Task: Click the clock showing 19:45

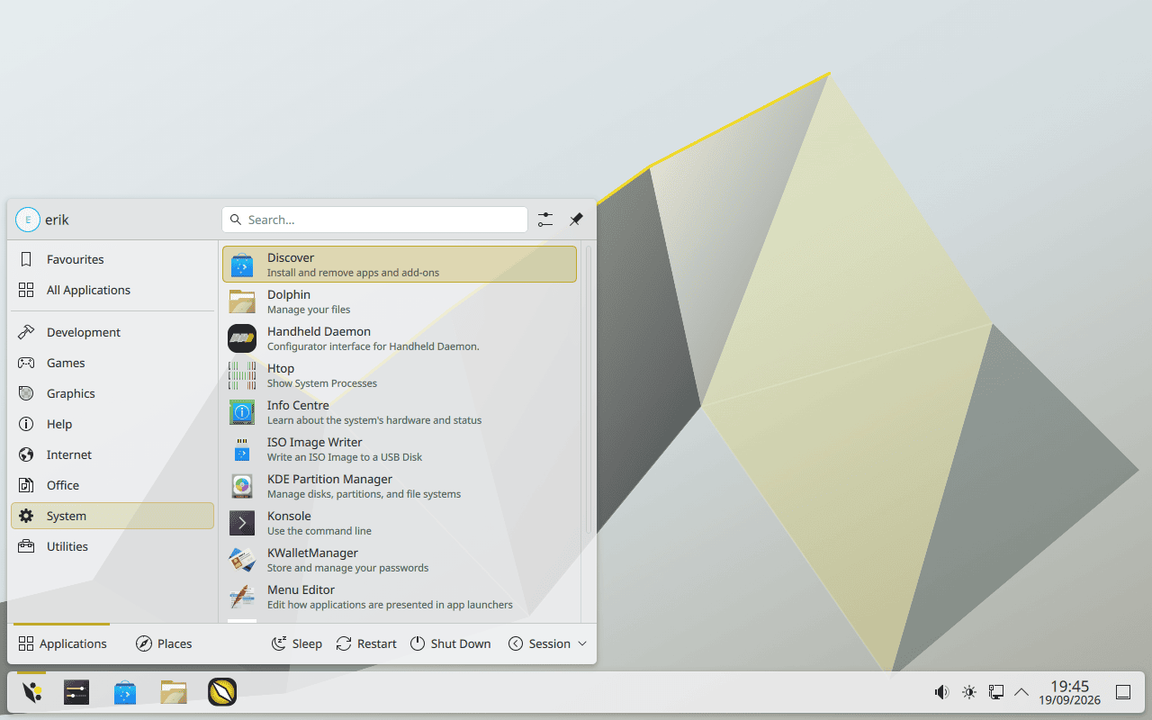Action: tap(1070, 692)
